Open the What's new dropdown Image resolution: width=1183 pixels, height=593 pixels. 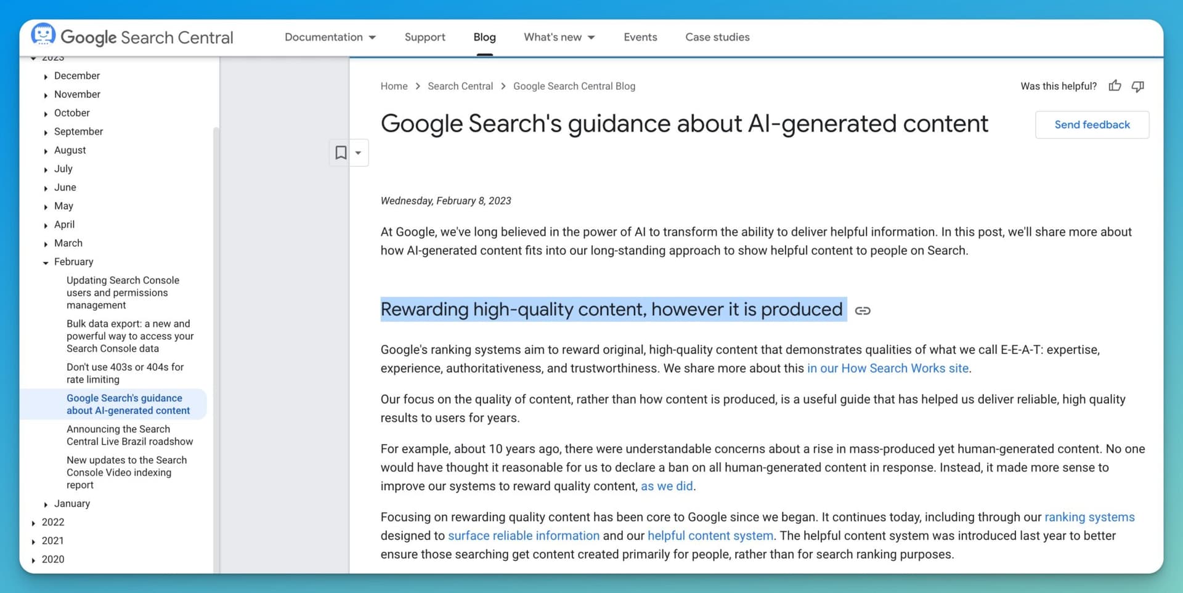tap(558, 37)
